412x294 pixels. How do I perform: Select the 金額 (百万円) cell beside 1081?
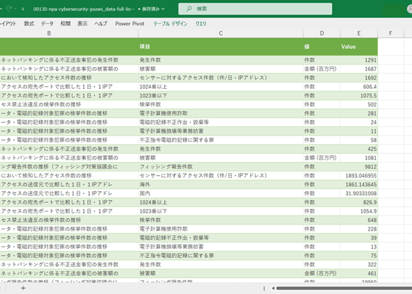(x=321, y=158)
